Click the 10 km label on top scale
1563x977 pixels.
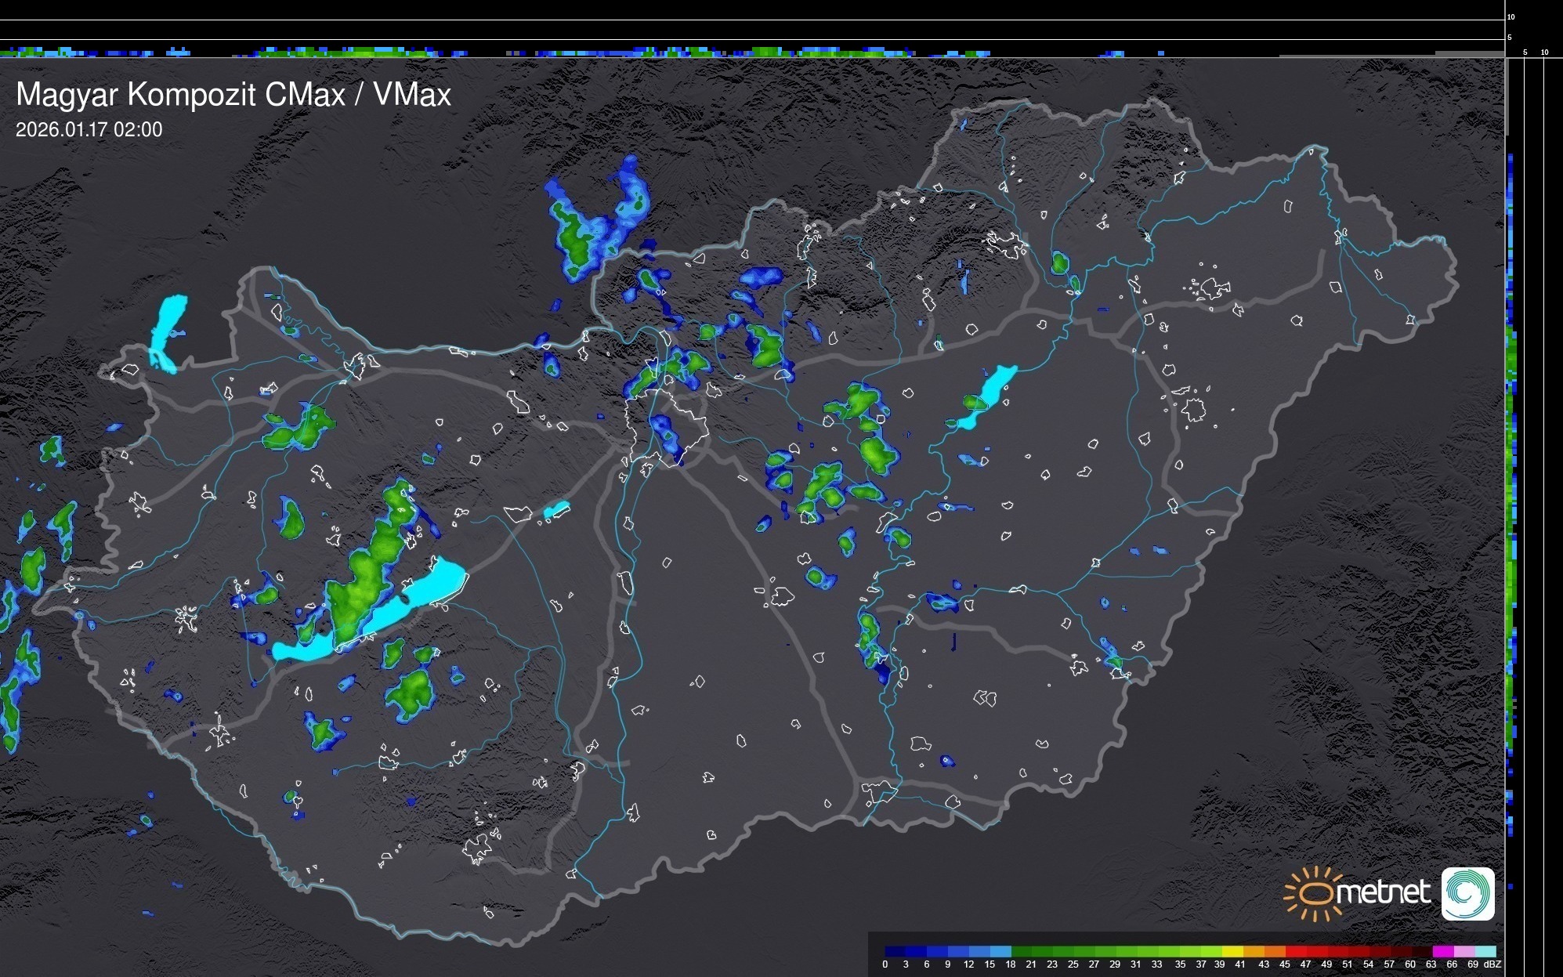1511,16
